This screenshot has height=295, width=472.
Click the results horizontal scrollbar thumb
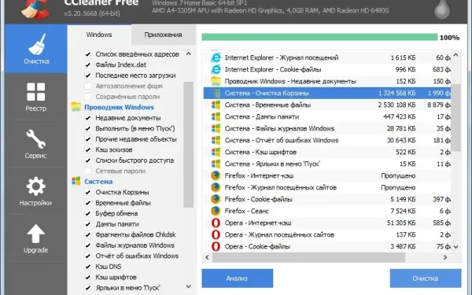(309, 257)
